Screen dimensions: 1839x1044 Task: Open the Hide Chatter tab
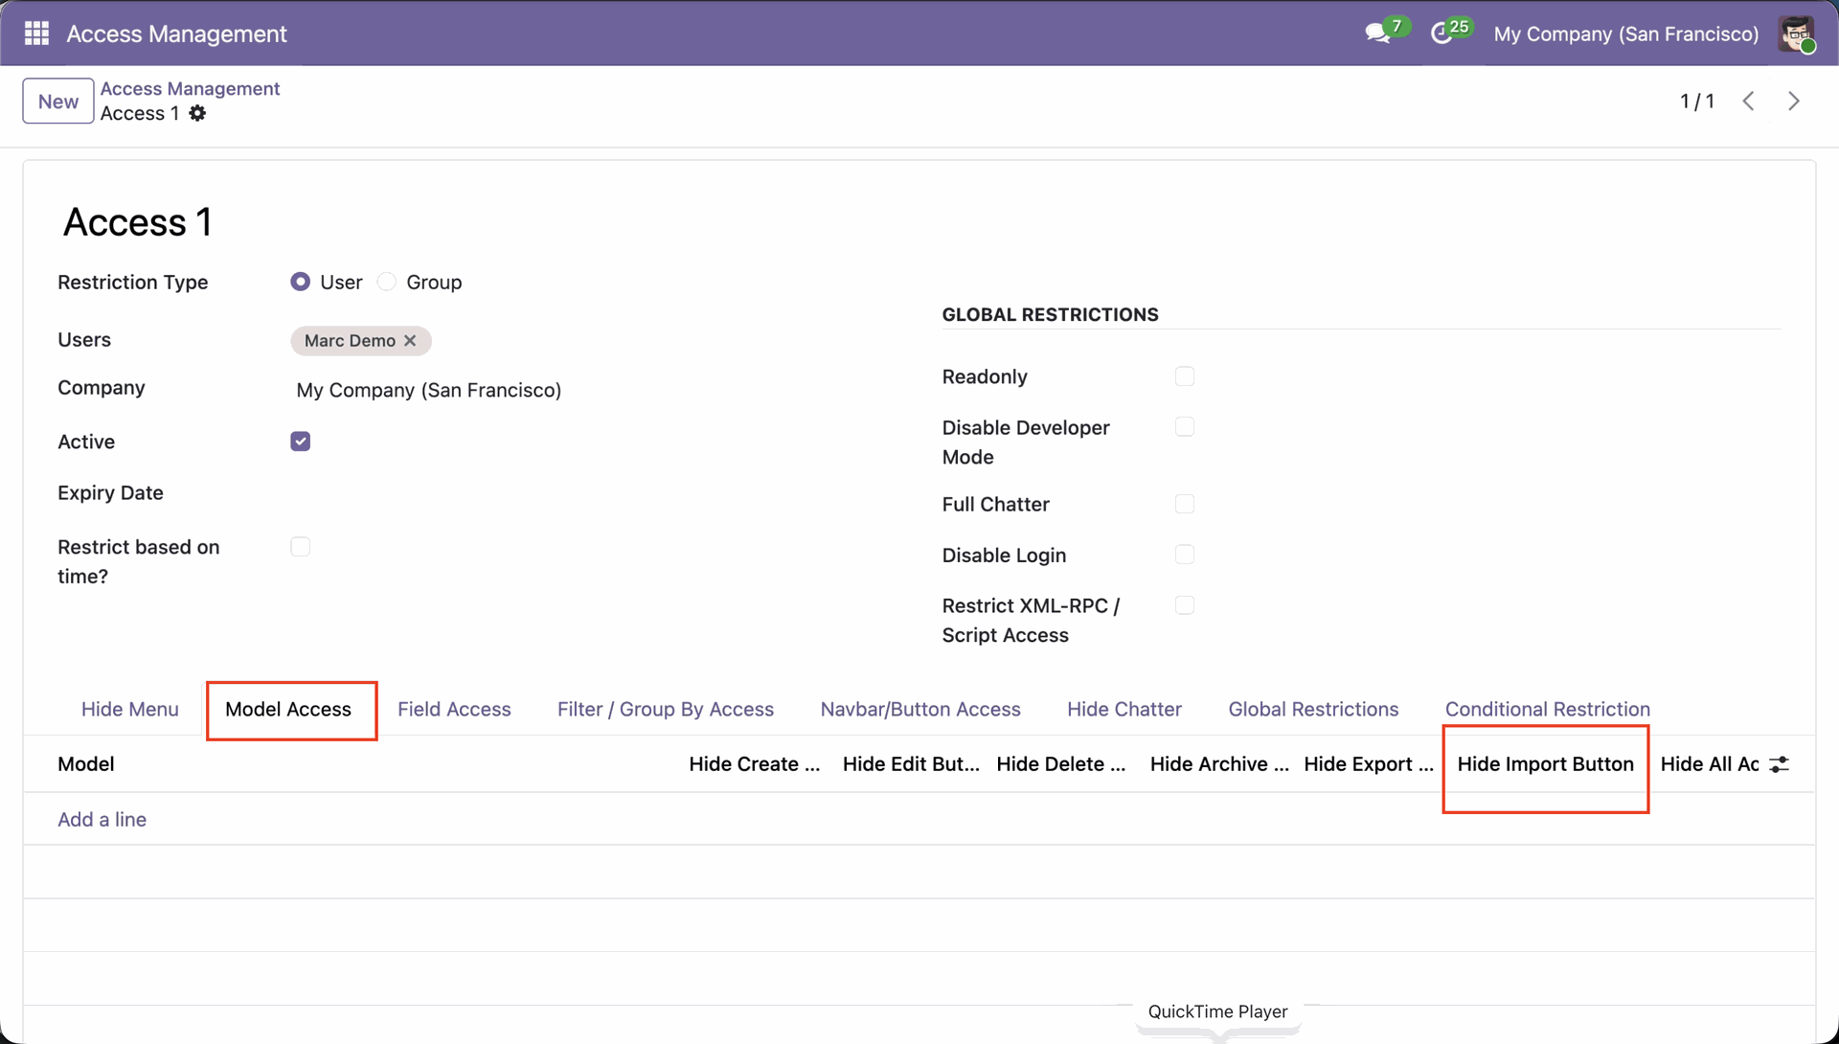click(x=1124, y=709)
